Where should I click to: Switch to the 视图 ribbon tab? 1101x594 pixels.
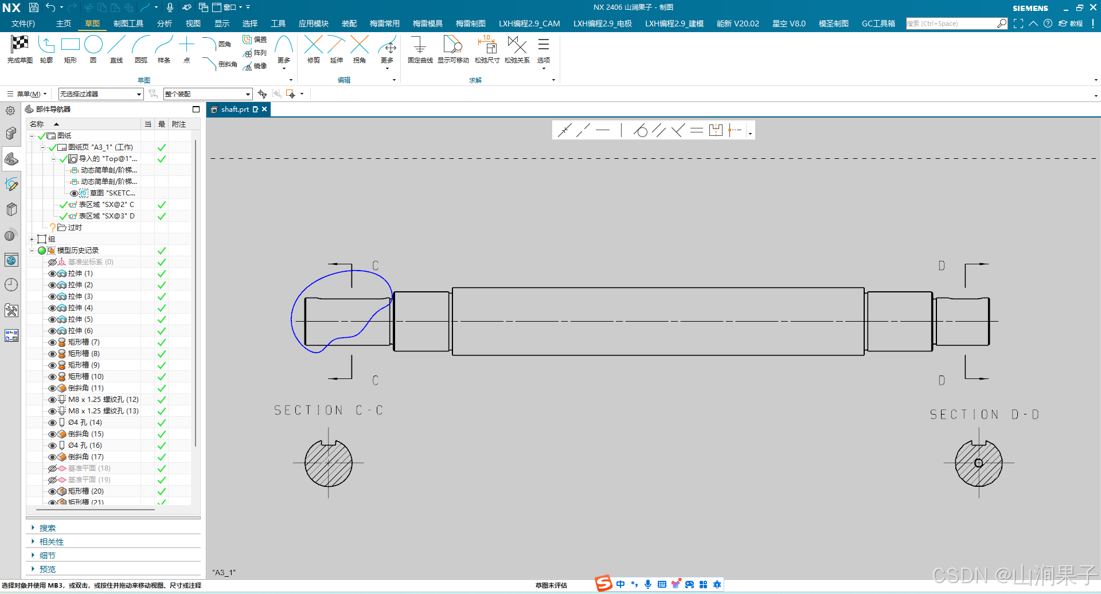(193, 24)
